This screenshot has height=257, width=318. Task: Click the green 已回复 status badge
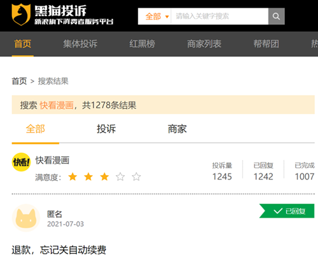tap(287, 211)
